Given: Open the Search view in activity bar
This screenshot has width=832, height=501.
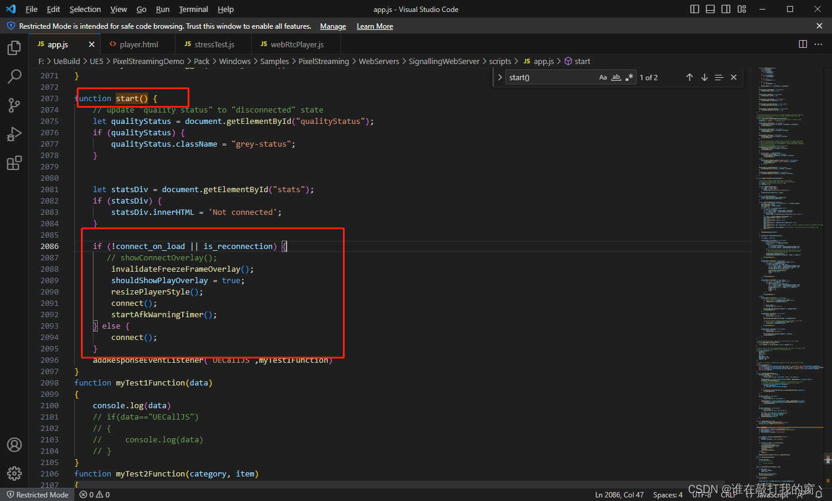Looking at the screenshot, I should click(x=14, y=77).
